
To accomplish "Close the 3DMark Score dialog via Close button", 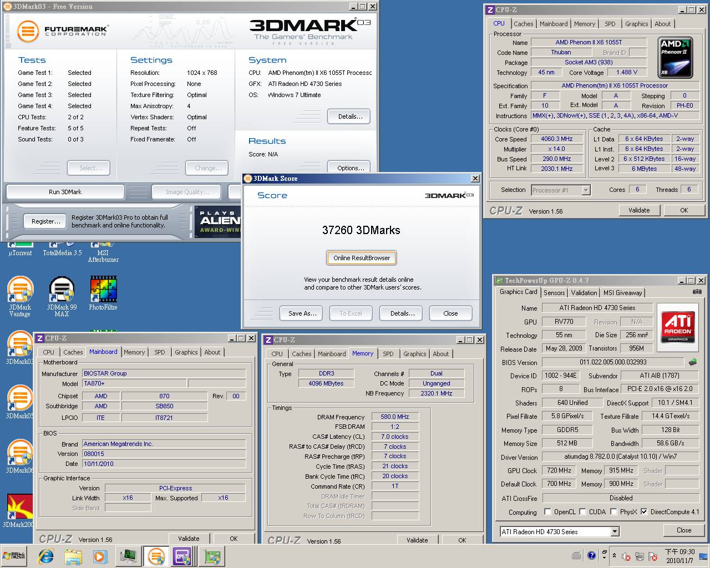I will (450, 313).
